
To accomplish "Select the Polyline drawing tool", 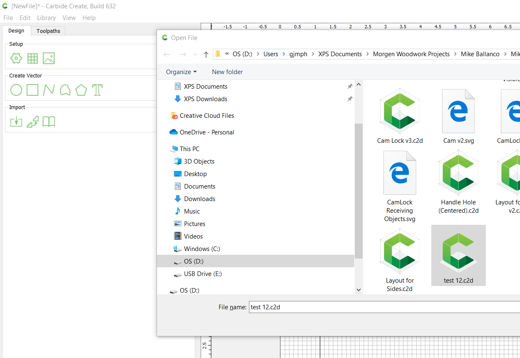I will [x=49, y=90].
